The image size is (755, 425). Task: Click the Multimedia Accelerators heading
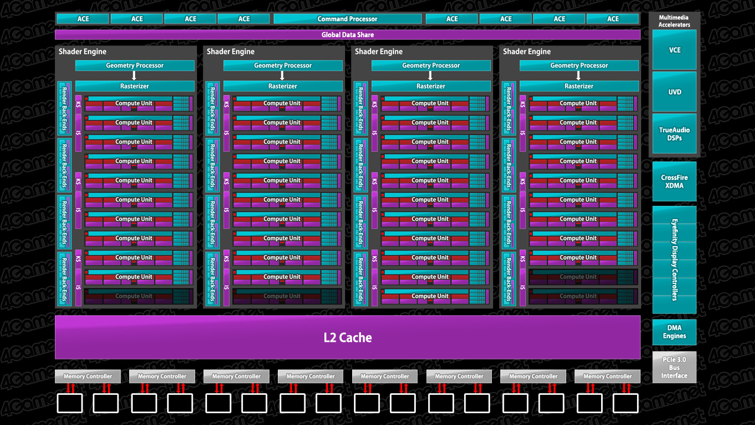point(674,21)
